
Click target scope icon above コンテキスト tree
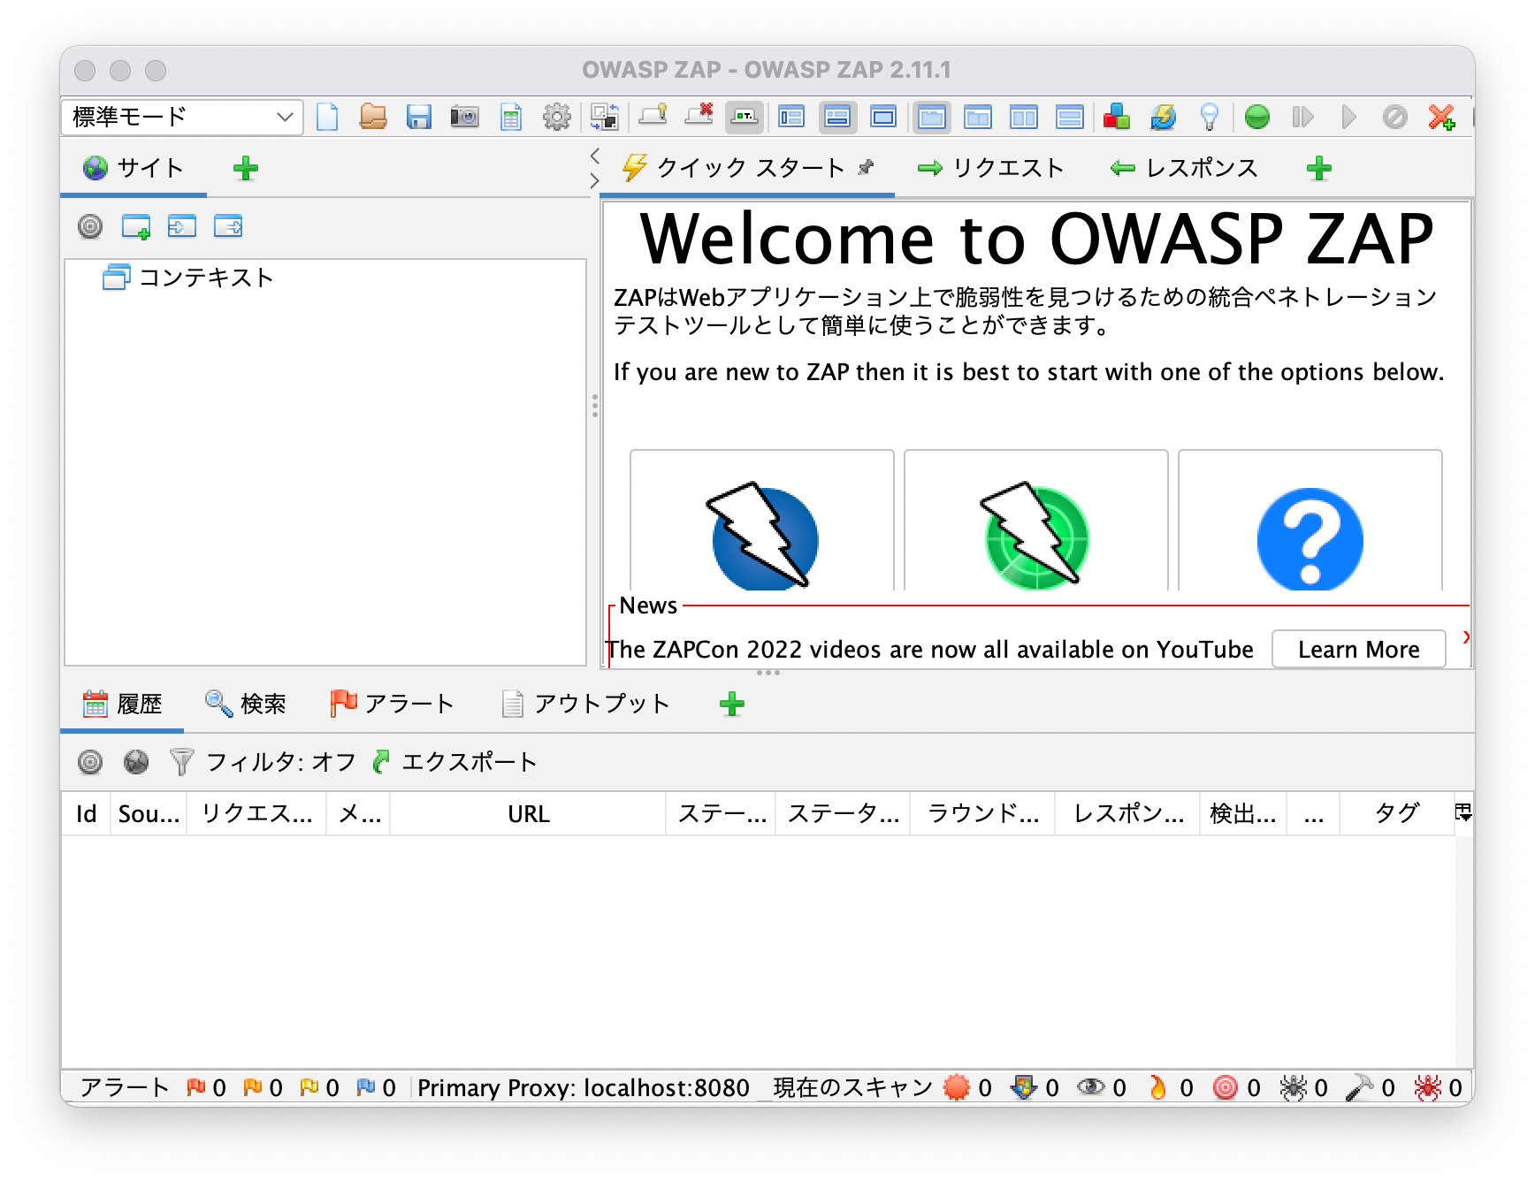point(90,227)
